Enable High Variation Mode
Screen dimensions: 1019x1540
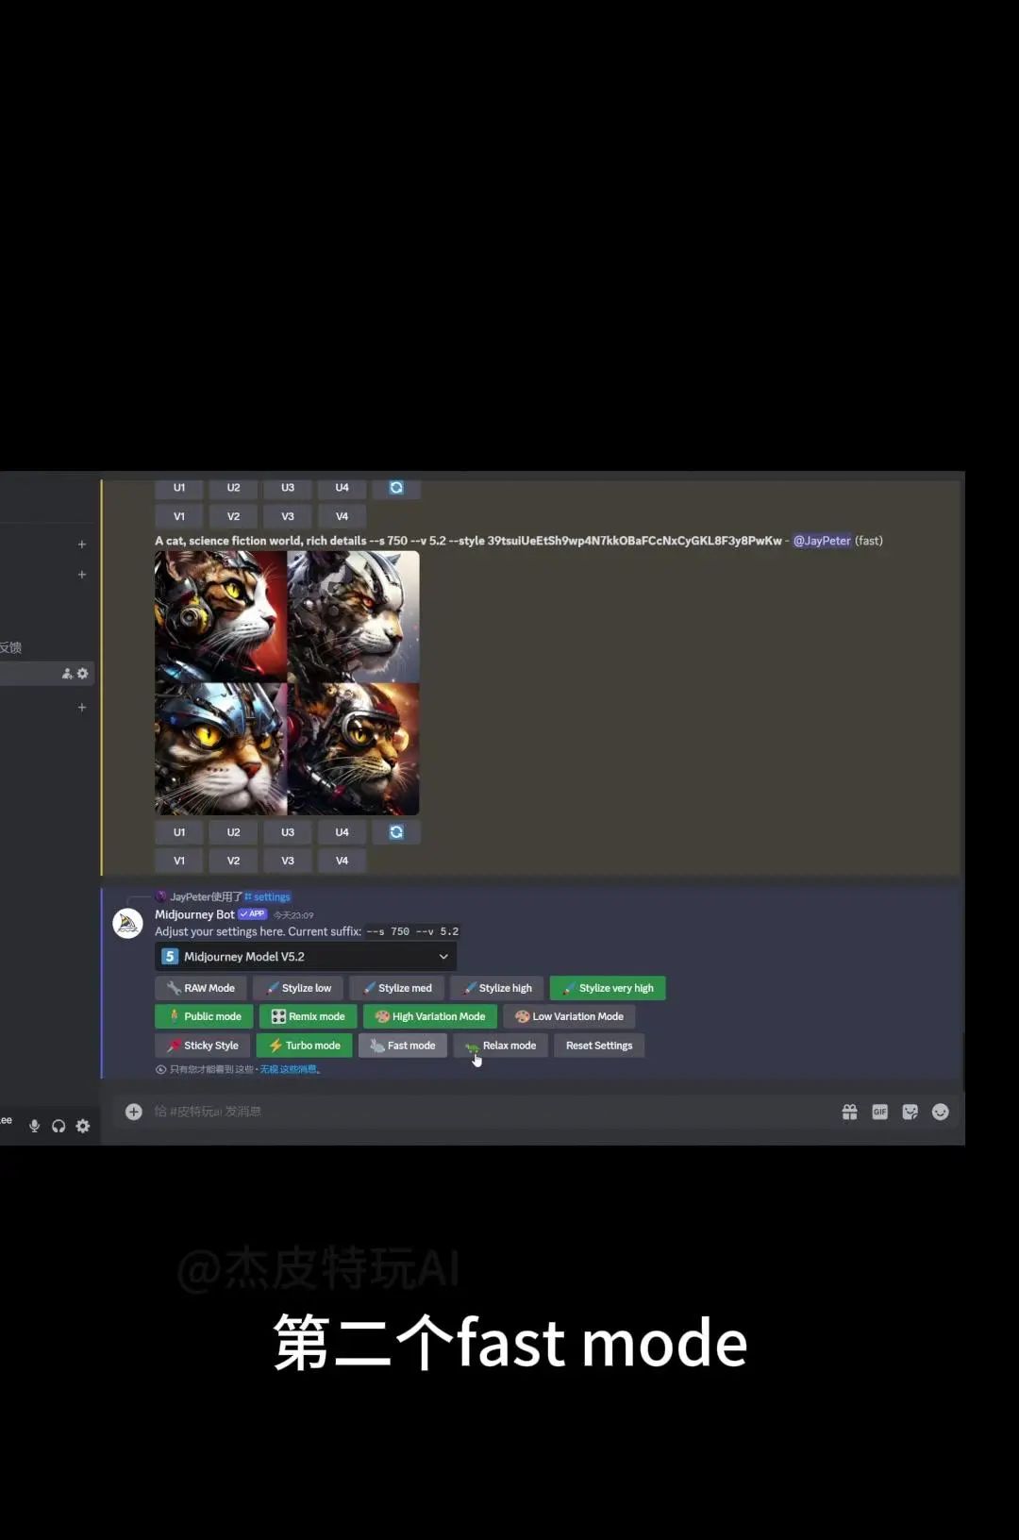[x=430, y=1016]
